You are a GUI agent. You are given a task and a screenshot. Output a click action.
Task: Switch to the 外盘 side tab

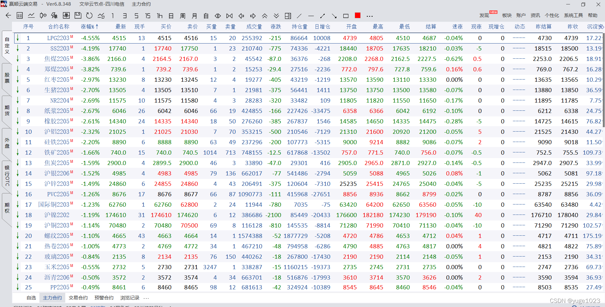(7, 143)
